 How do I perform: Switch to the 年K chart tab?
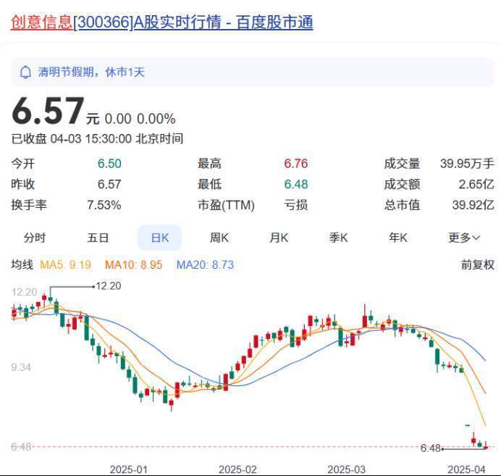click(398, 238)
